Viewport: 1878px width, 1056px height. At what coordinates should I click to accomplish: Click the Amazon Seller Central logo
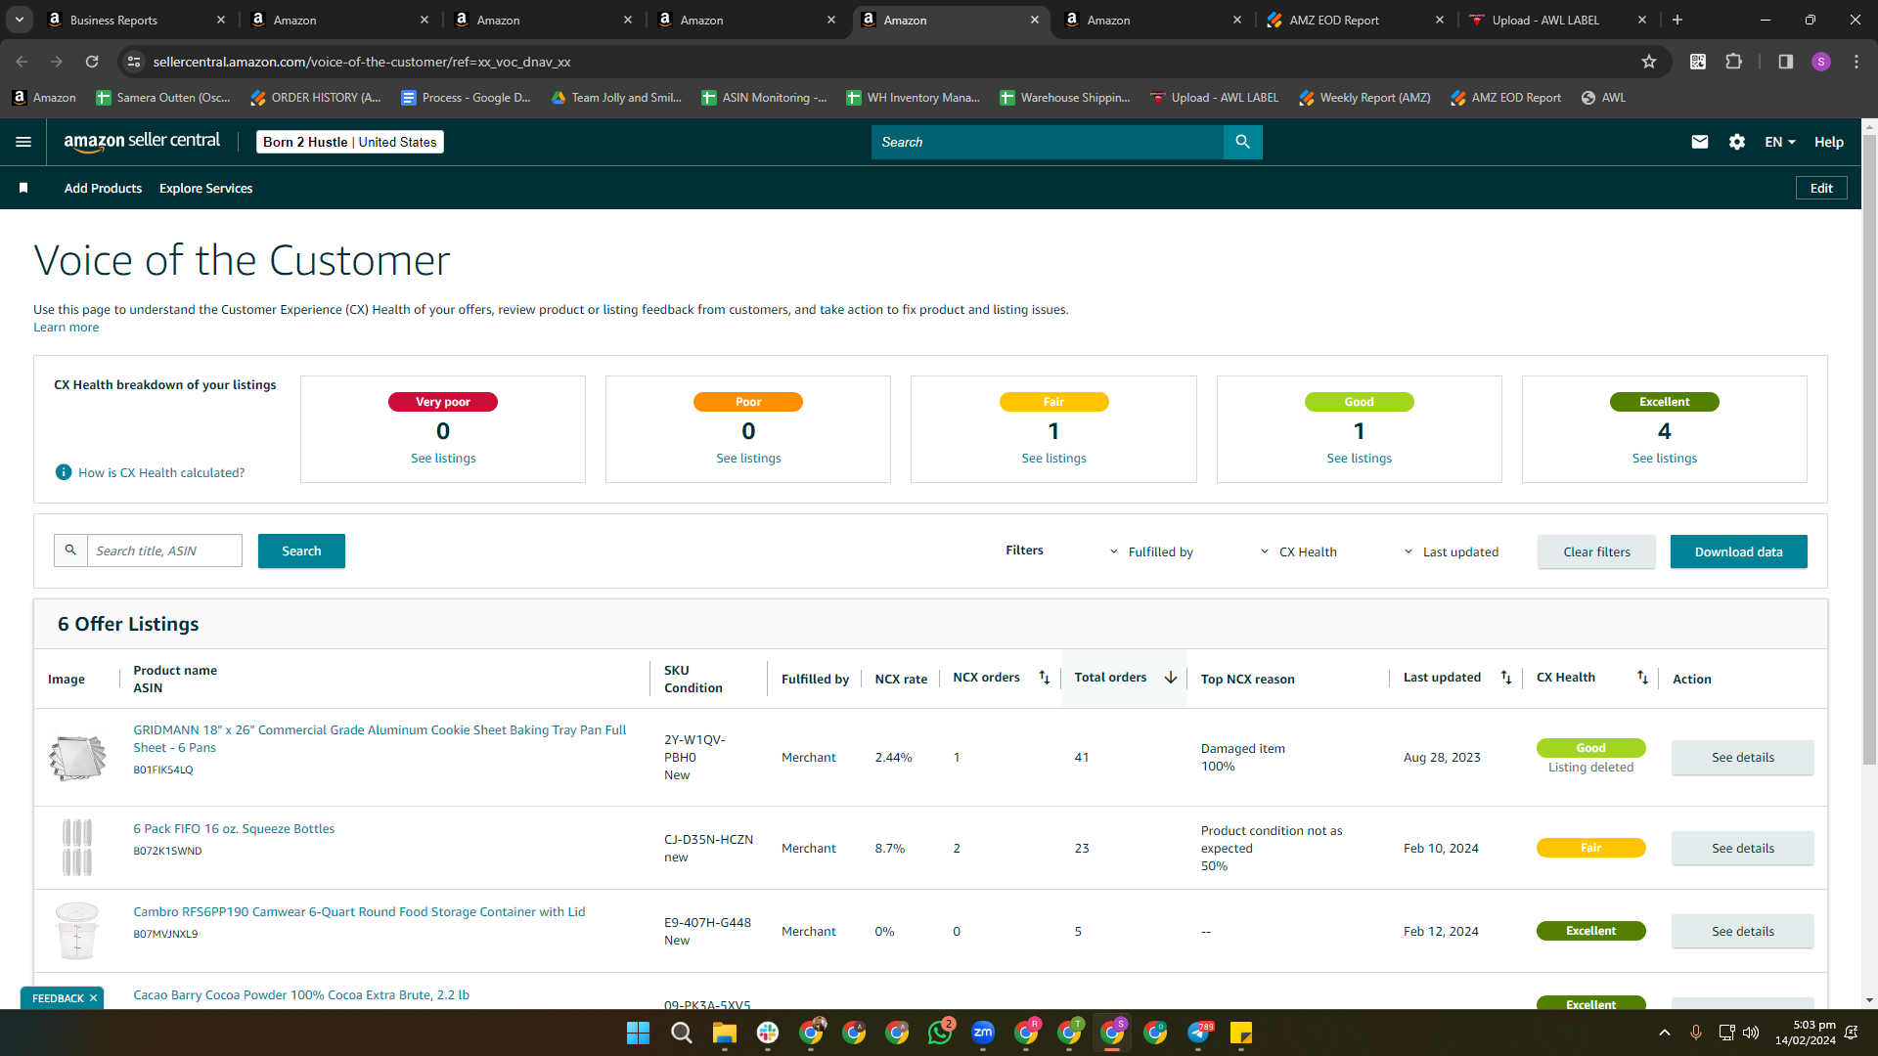142,142
